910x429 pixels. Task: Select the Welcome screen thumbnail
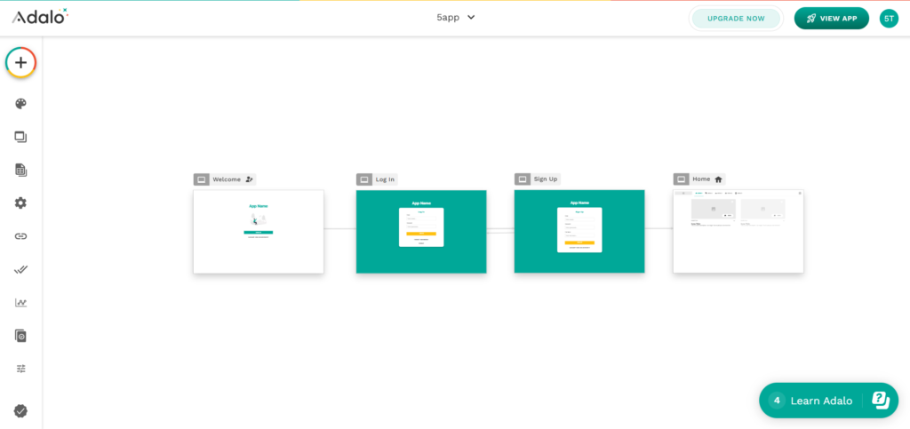click(259, 231)
